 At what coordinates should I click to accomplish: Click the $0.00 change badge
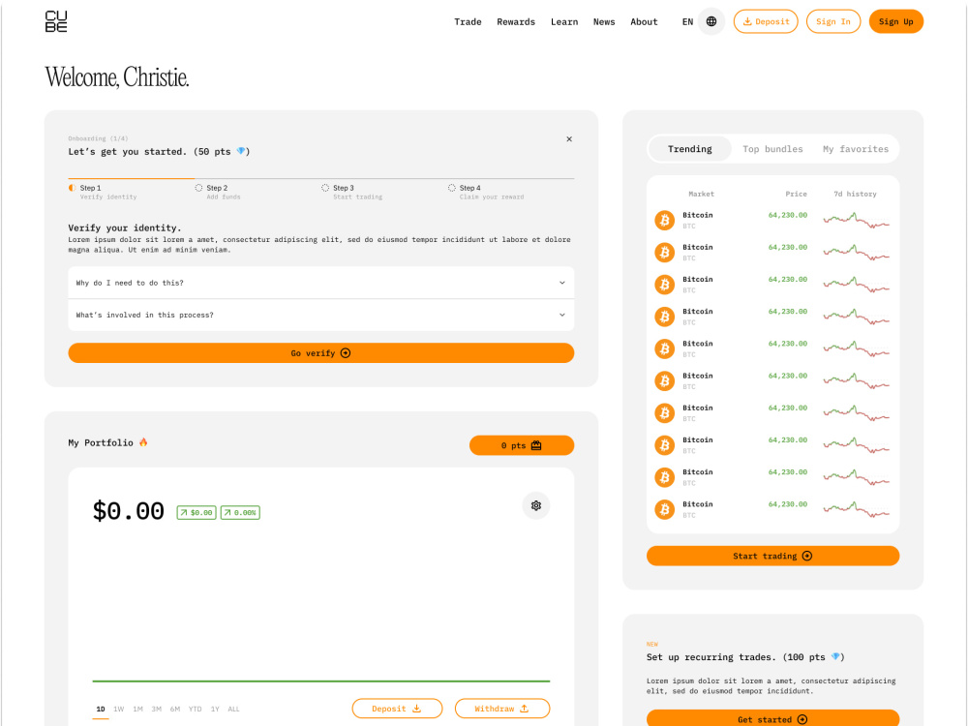click(x=197, y=512)
